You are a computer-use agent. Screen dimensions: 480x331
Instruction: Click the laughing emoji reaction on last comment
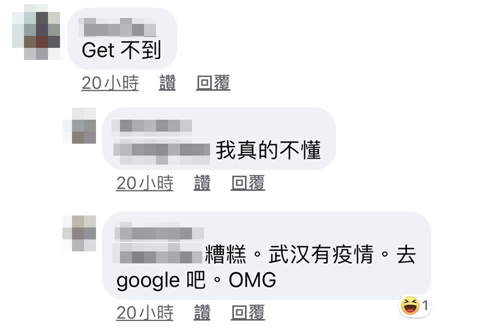tap(410, 305)
